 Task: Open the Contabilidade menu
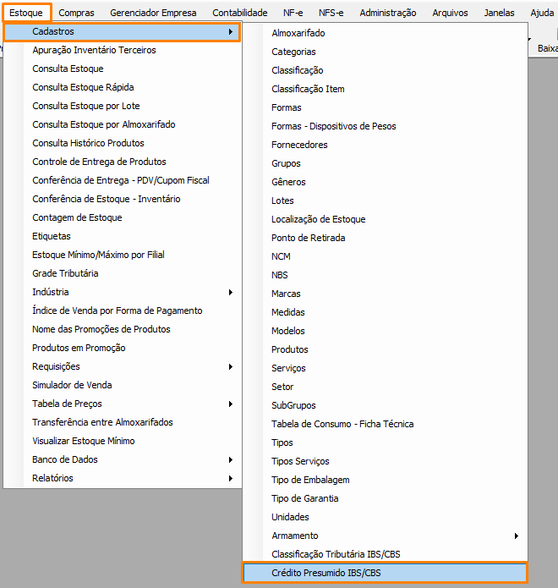240,13
